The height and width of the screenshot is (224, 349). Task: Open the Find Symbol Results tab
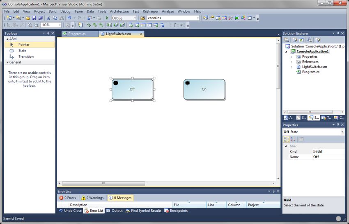(x=144, y=210)
